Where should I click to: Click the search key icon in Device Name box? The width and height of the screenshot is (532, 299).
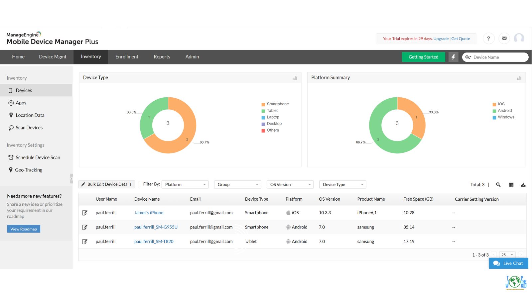[468, 57]
